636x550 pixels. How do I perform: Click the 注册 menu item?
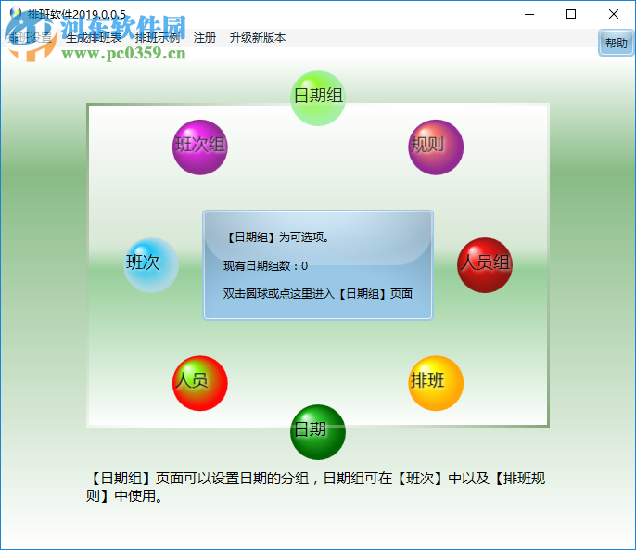(204, 38)
